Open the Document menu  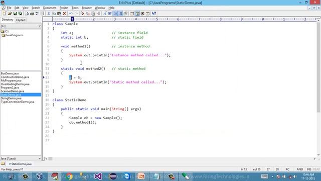(x=50, y=8)
